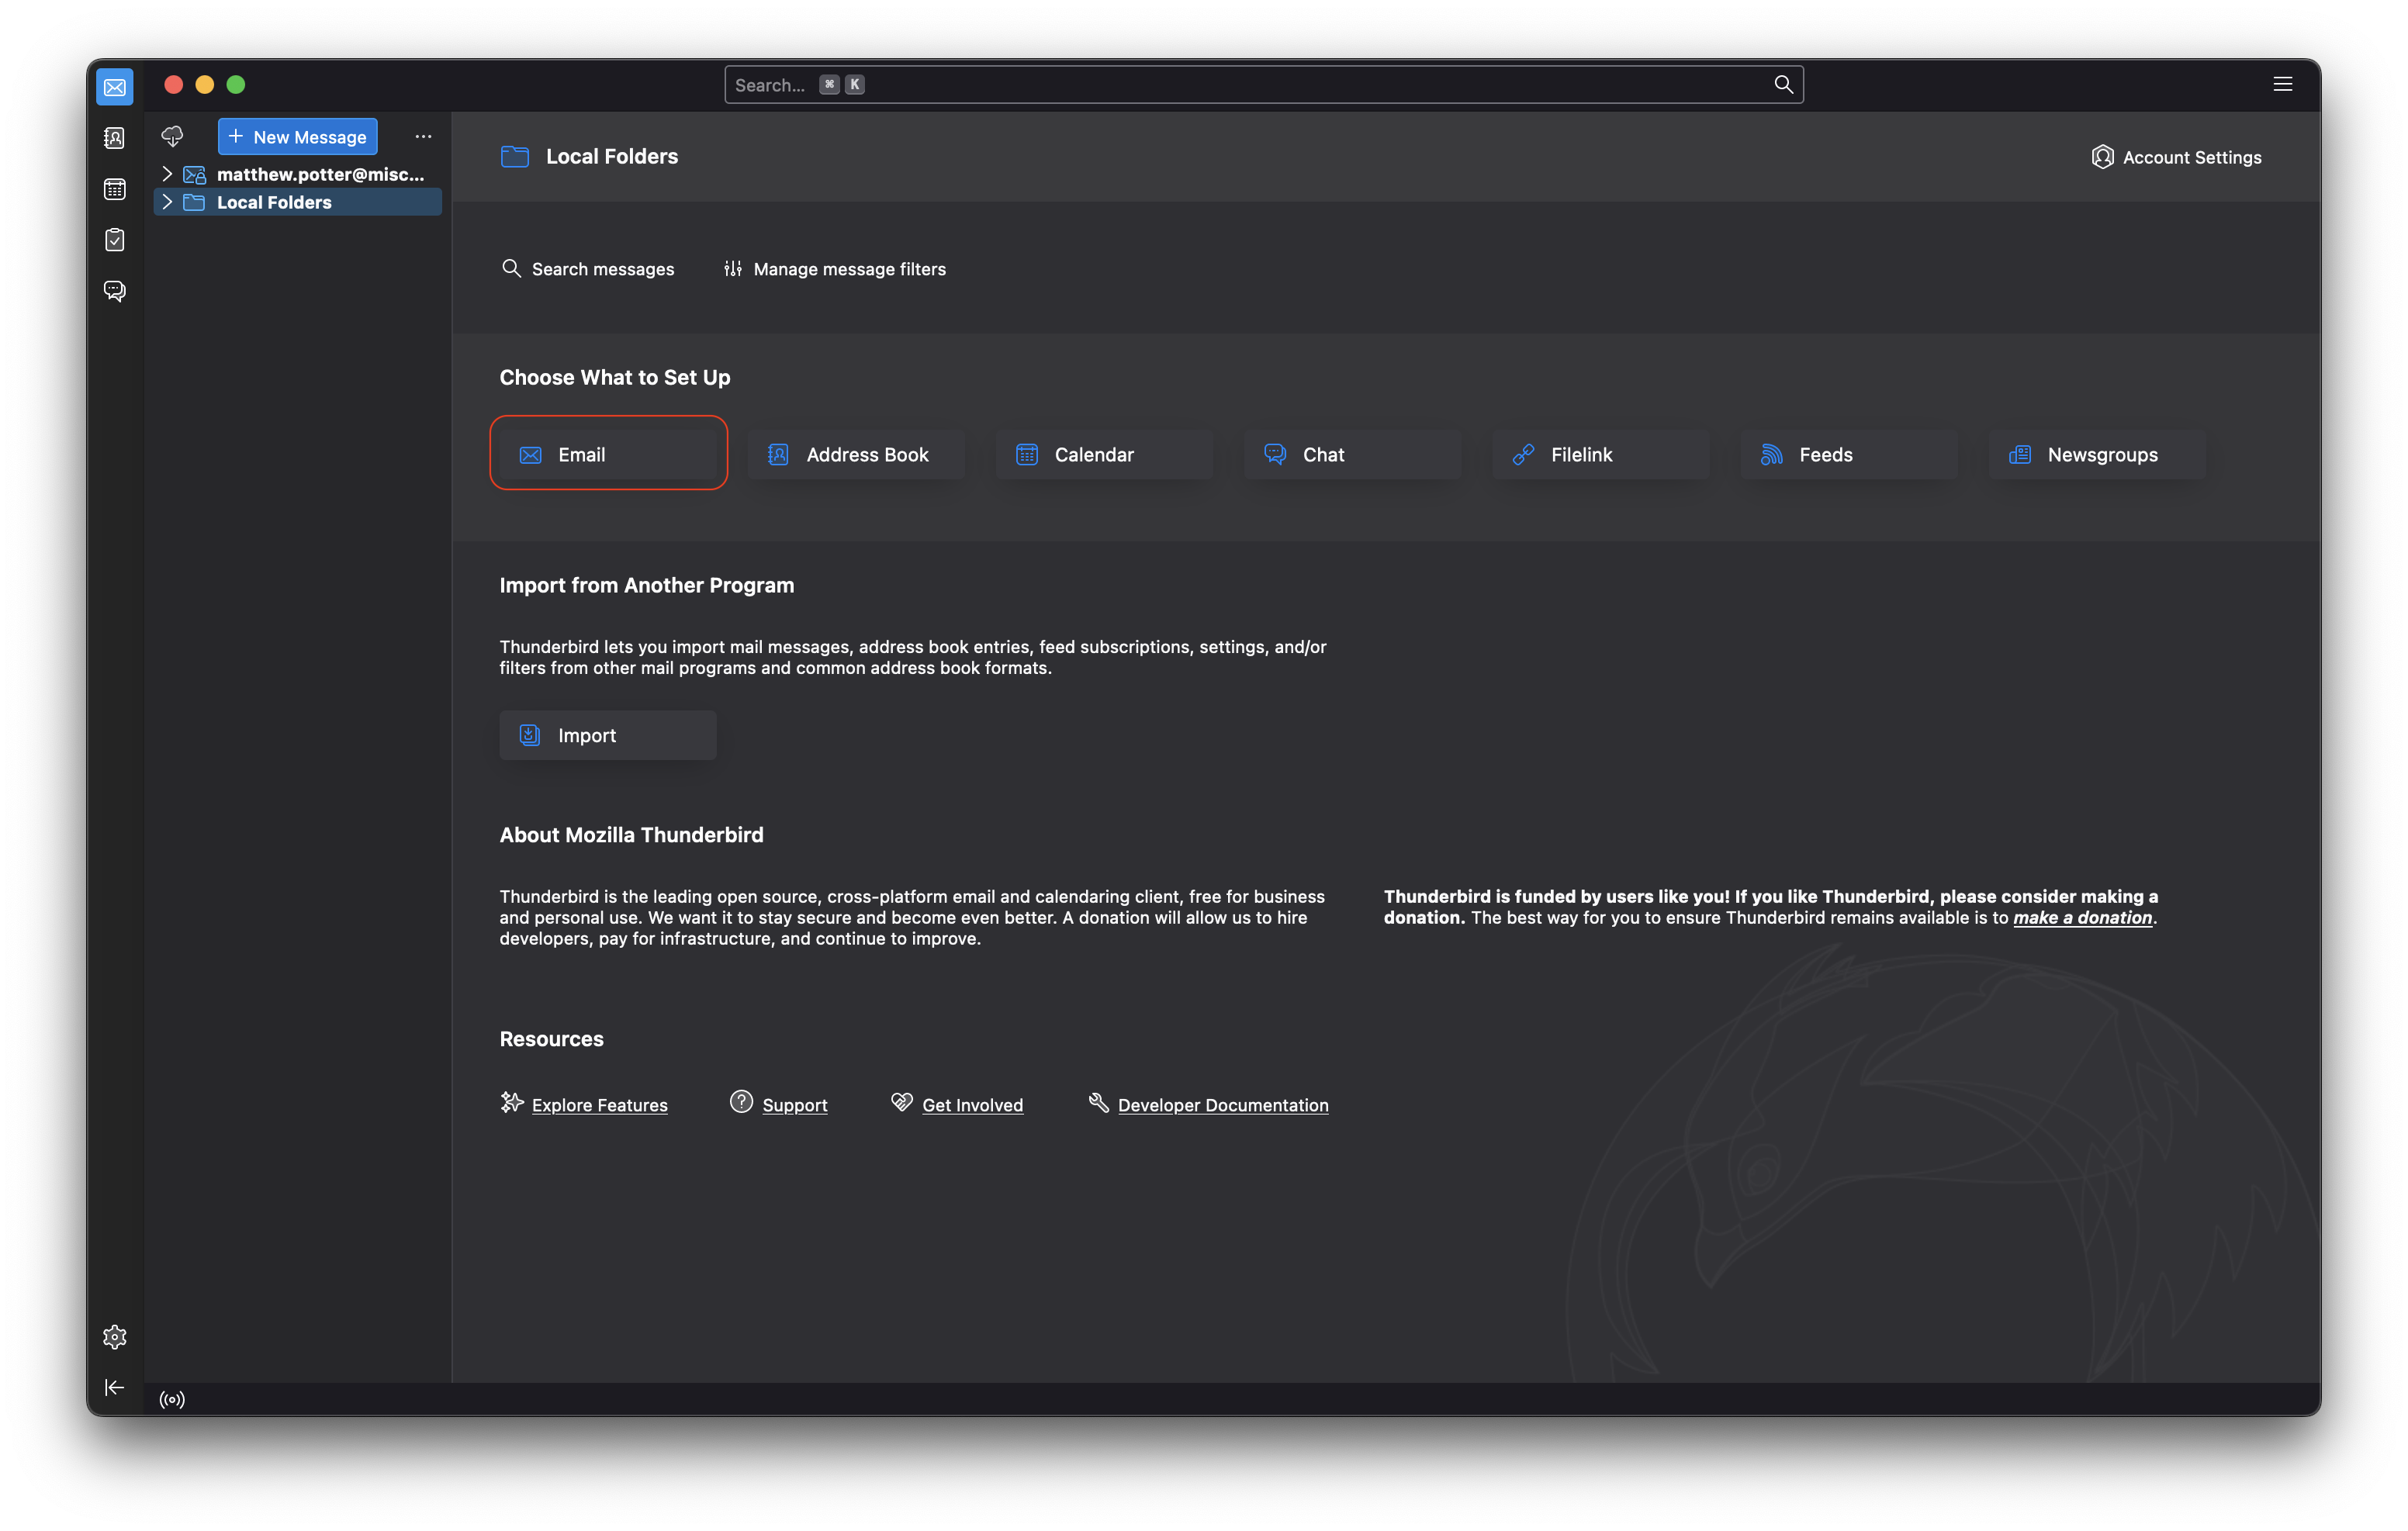The width and height of the screenshot is (2408, 1531).
Task: Open Get Involved link
Action: tap(972, 1105)
